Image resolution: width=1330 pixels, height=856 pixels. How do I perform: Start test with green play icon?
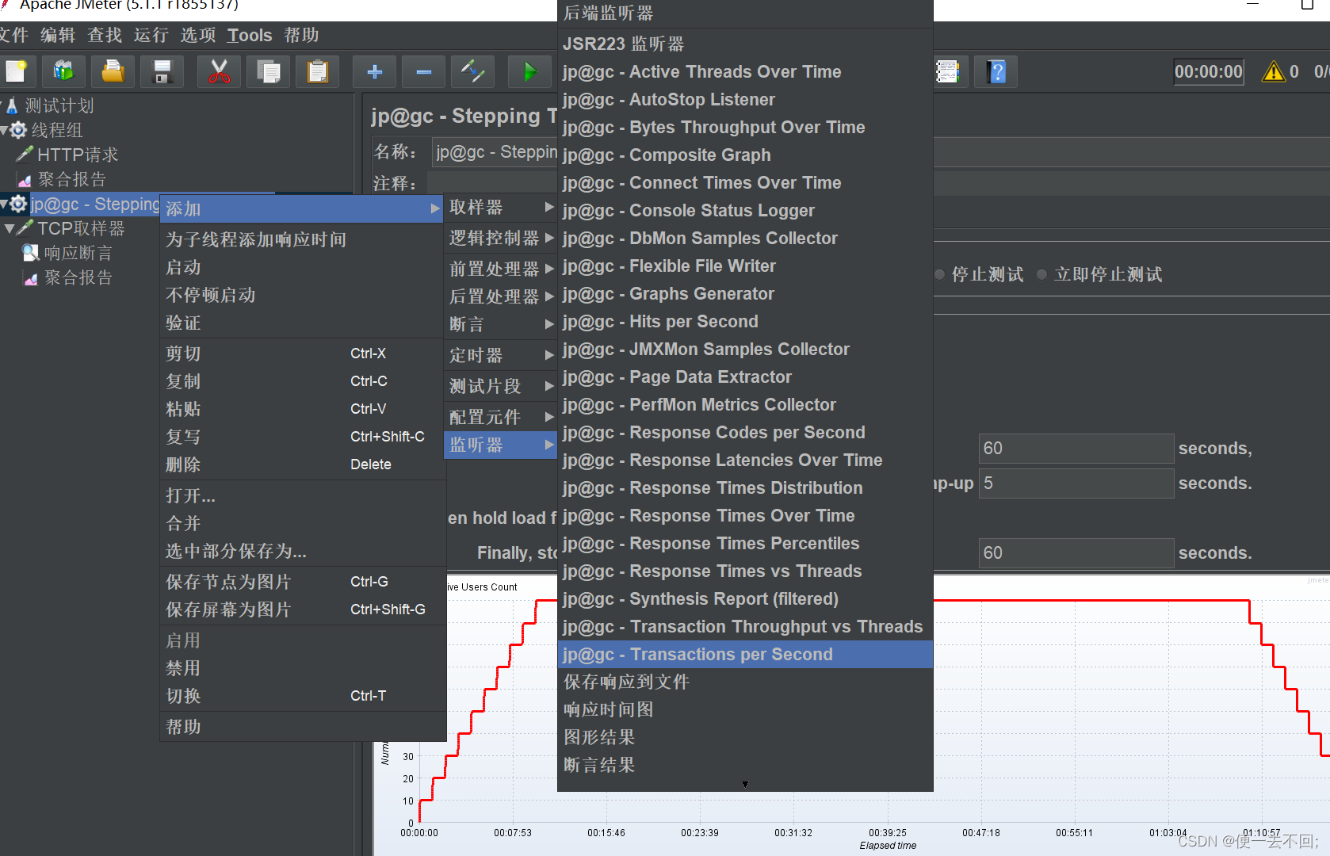(x=529, y=71)
